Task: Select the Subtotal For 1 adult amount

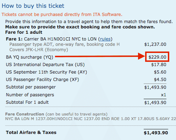Action: tap(155, 103)
